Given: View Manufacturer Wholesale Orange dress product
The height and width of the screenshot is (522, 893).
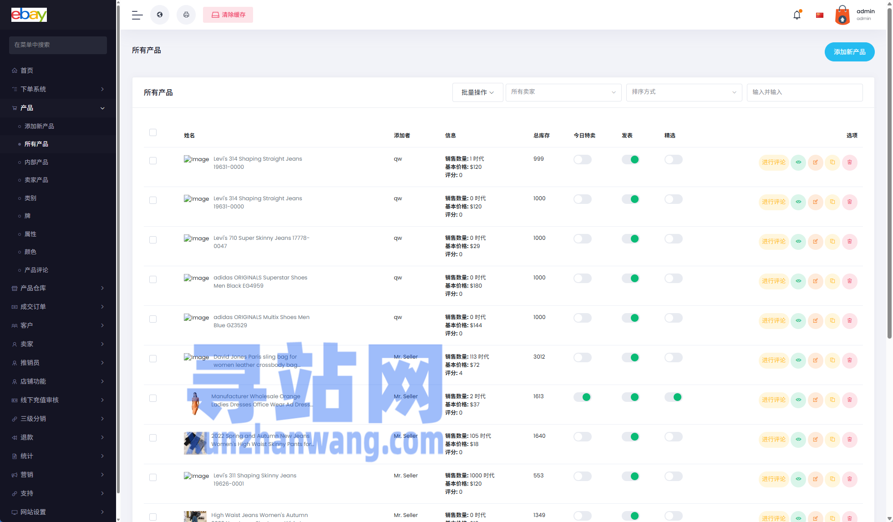Looking at the screenshot, I should [798, 400].
